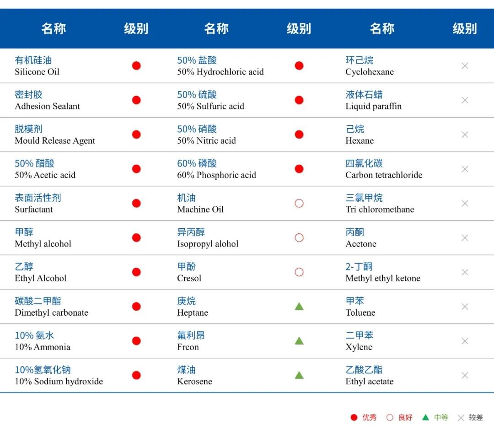Click the last 级别 column header
The height and width of the screenshot is (431, 494).
coord(465,29)
